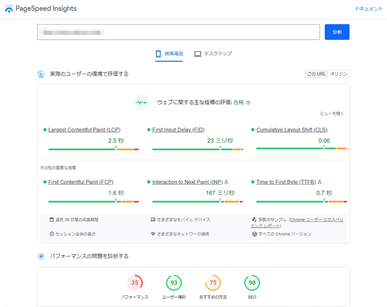
Task: Click the TTFB value 0.7 秒
Action: [x=324, y=193]
